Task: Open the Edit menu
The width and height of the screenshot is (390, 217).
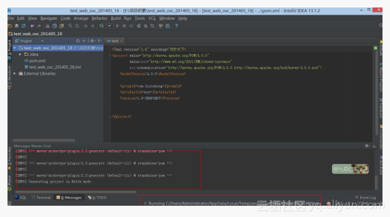Action: point(21,18)
